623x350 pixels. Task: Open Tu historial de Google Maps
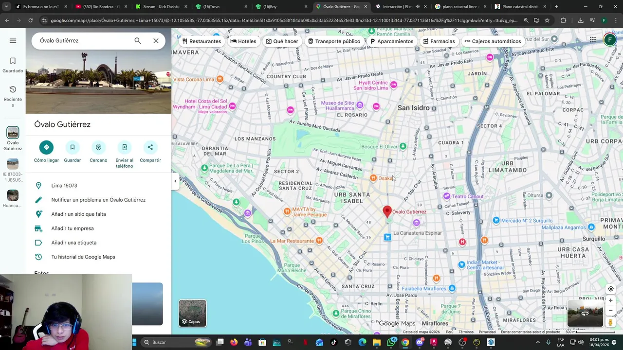point(98,257)
